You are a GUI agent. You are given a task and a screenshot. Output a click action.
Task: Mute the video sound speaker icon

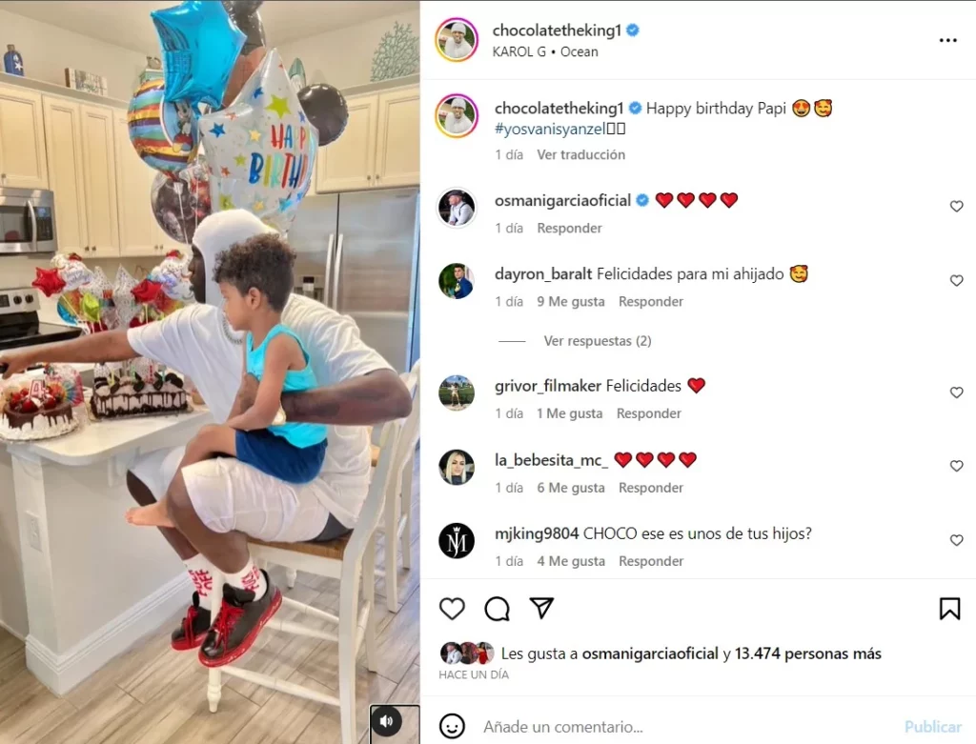[387, 721]
